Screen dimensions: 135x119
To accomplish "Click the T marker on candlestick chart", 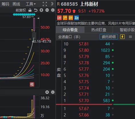I will click(x=32, y=31).
